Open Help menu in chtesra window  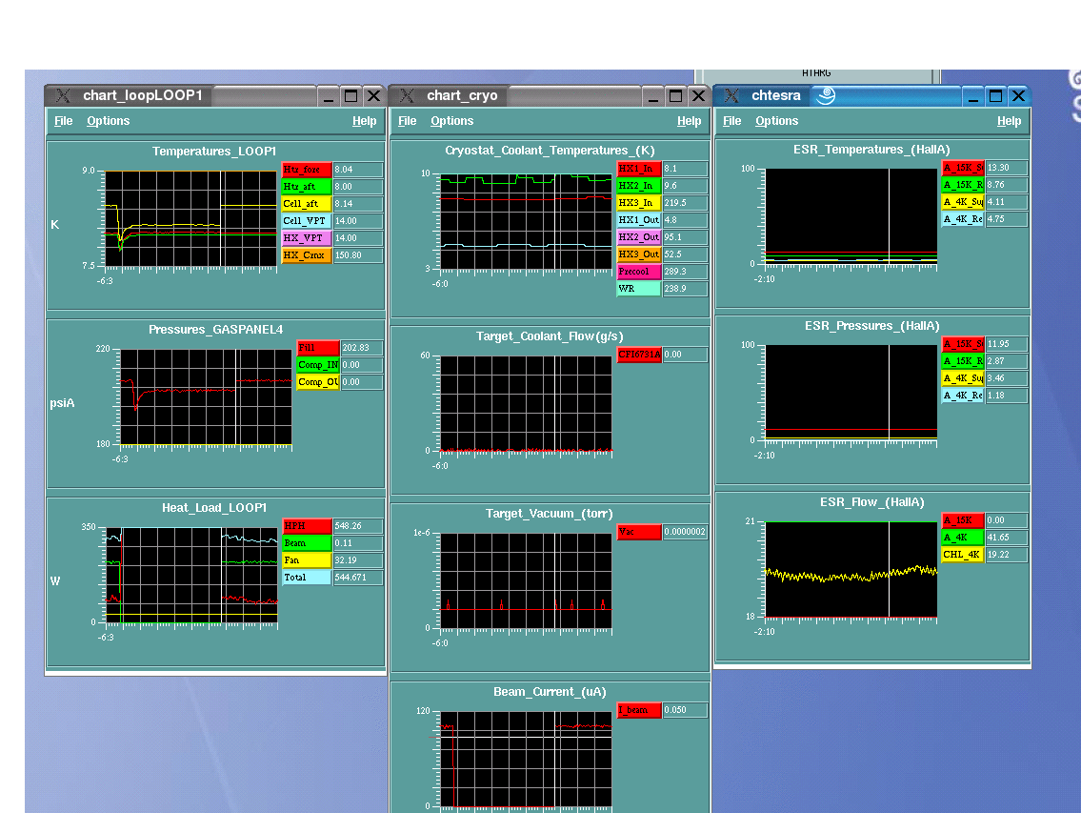1009,121
